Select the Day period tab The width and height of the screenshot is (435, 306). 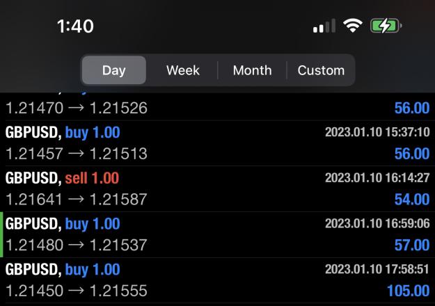pyautogui.click(x=114, y=70)
